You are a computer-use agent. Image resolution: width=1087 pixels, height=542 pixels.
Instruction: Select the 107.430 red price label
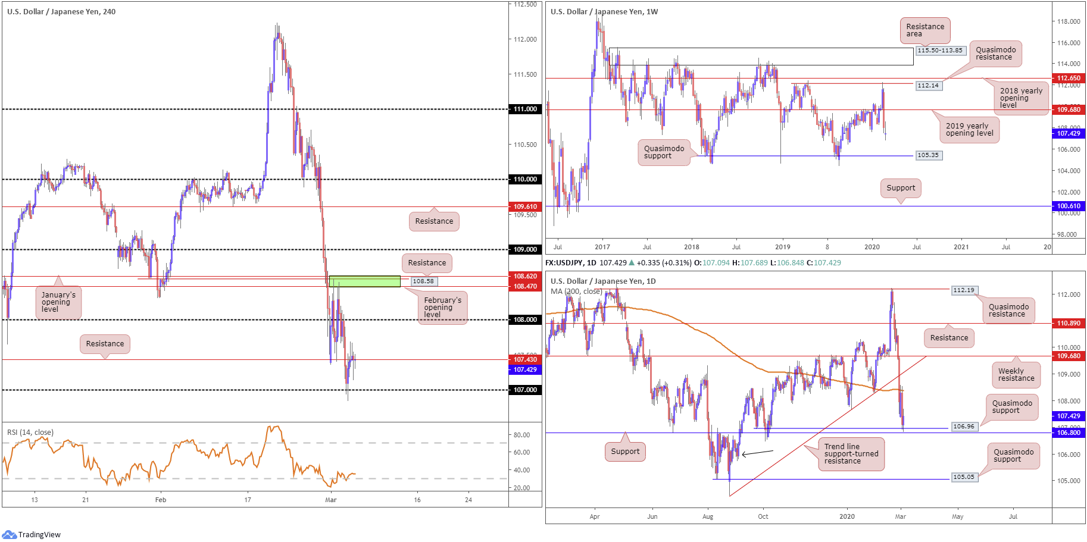coord(525,359)
